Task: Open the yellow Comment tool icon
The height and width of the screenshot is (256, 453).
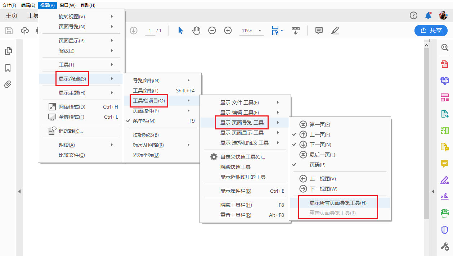Action: point(445,164)
